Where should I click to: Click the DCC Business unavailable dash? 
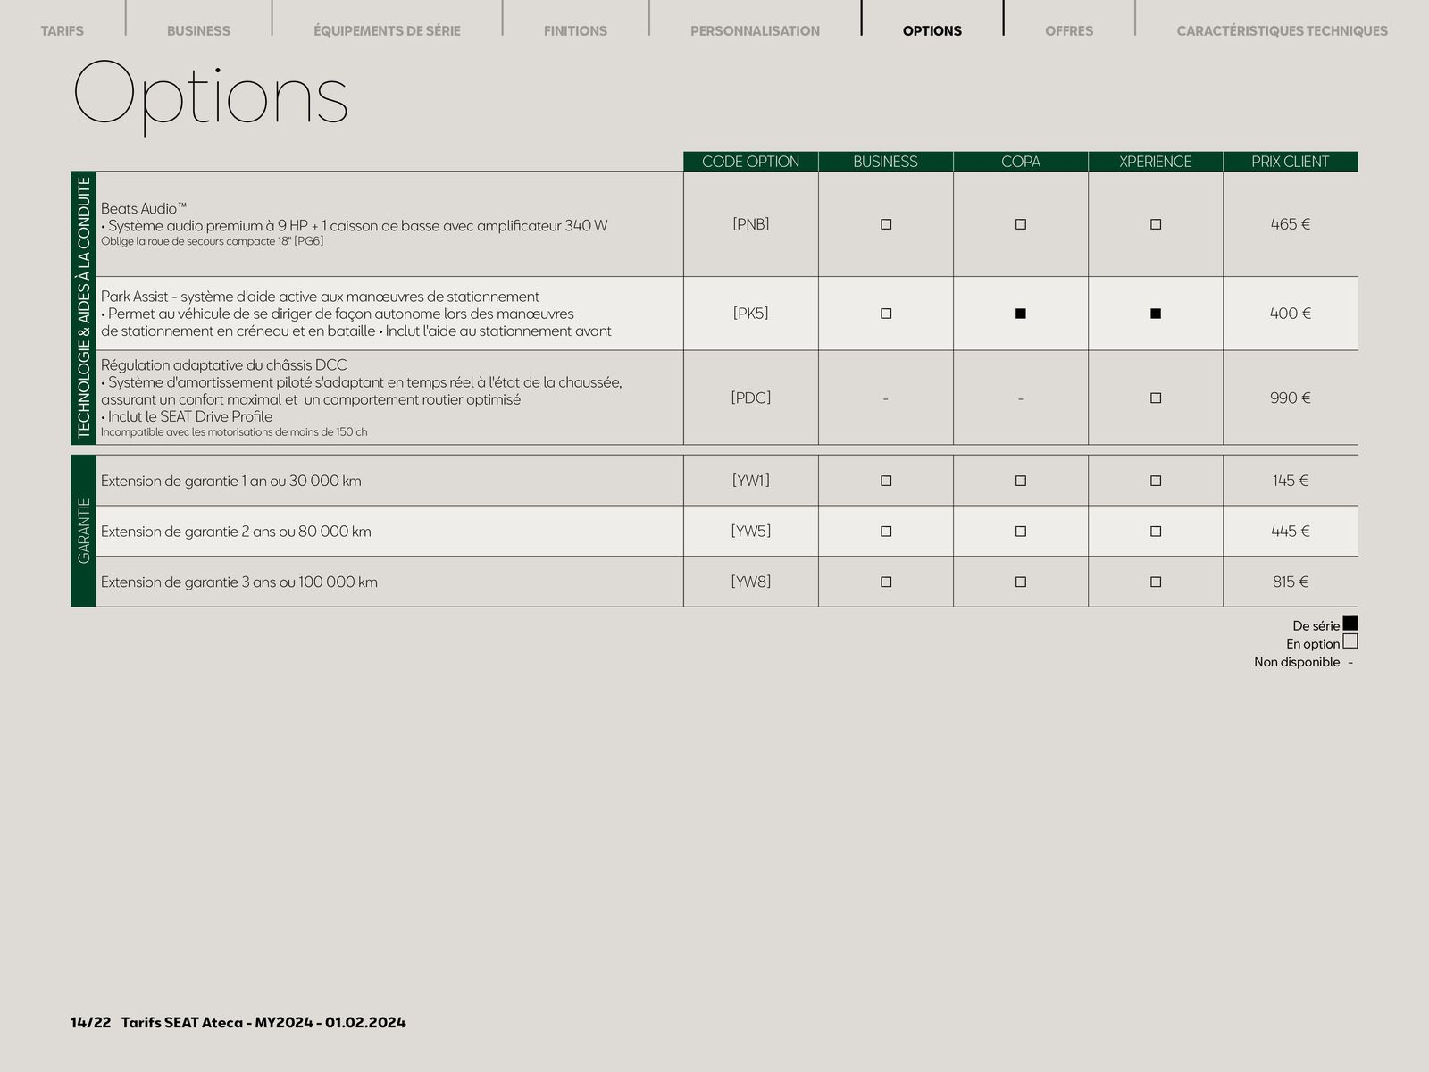(x=886, y=398)
